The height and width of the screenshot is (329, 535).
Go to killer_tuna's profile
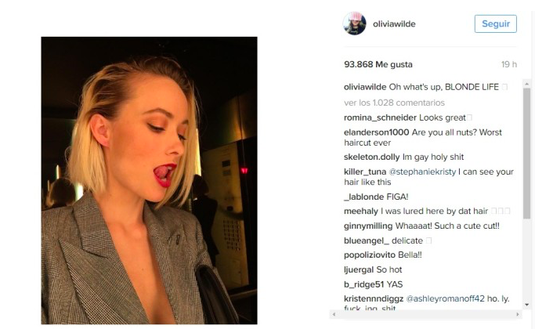(x=365, y=172)
